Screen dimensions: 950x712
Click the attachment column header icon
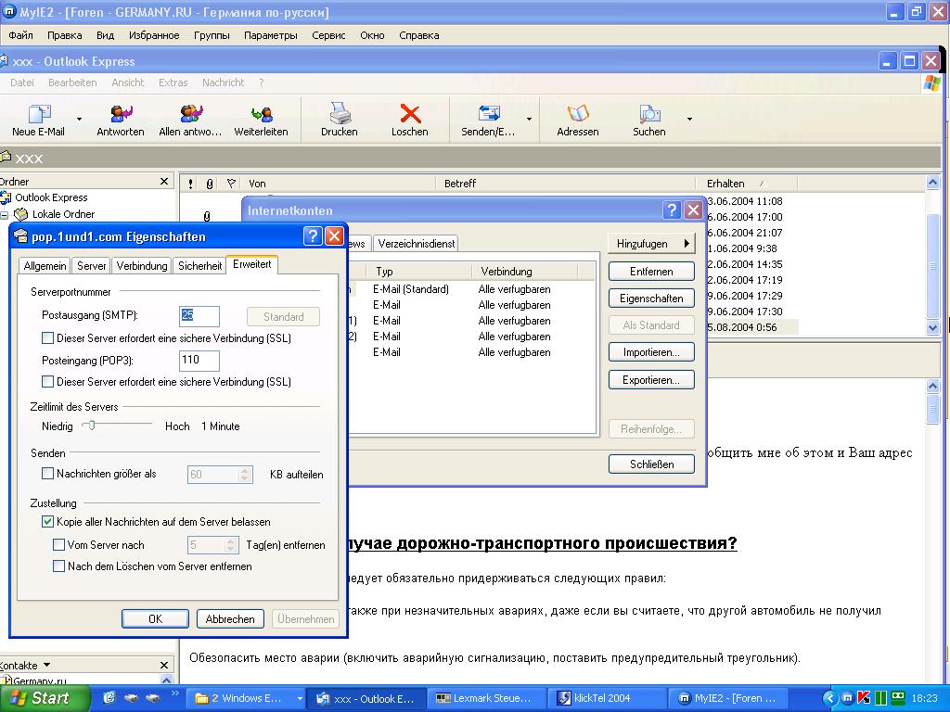[x=210, y=184]
